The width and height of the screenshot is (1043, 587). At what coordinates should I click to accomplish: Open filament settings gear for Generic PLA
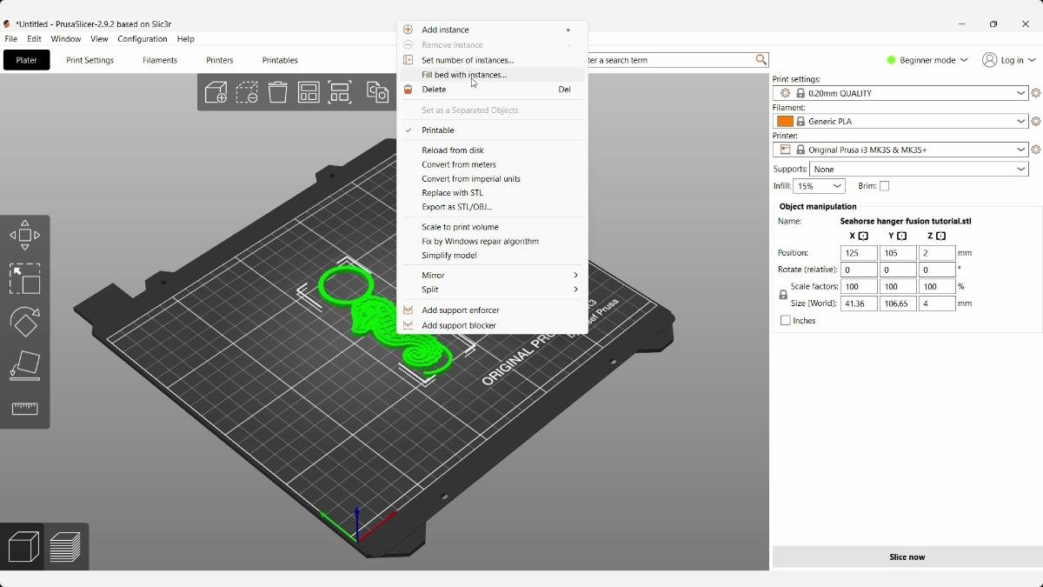coord(1035,121)
